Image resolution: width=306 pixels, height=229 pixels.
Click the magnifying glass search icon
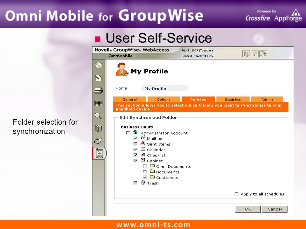click(x=98, y=116)
